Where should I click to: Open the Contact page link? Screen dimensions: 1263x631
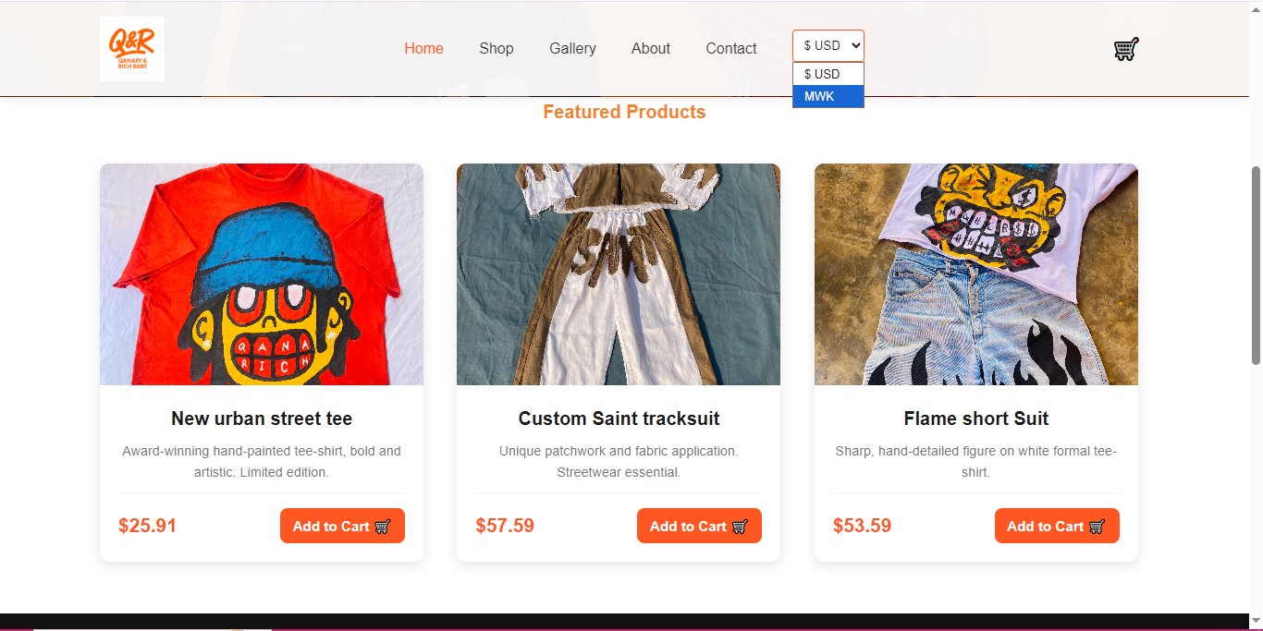pyautogui.click(x=730, y=48)
